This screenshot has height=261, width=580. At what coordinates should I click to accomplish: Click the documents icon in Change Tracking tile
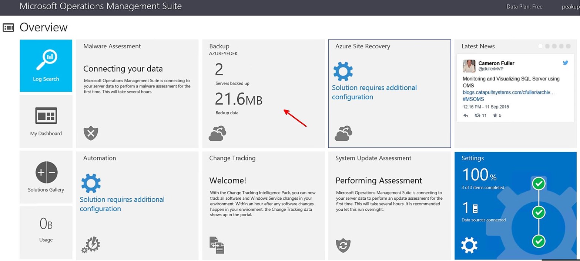click(x=217, y=245)
